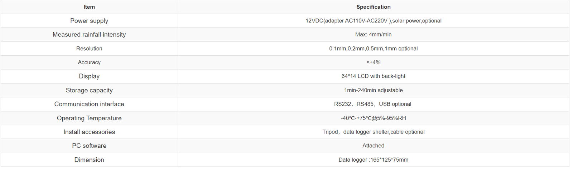This screenshot has width=573, height=172.
Task: Click the "64*14 LCD with back-light" cell
Action: (x=373, y=76)
